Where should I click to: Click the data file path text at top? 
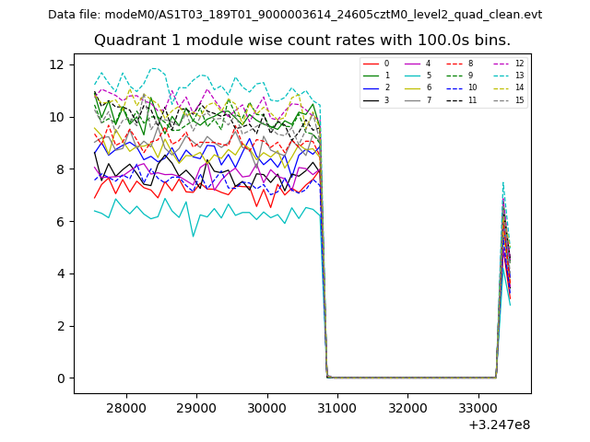[x=295, y=15]
